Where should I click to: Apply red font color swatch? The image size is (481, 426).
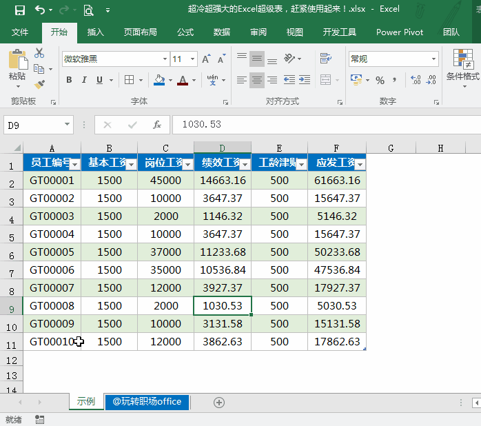coord(183,80)
